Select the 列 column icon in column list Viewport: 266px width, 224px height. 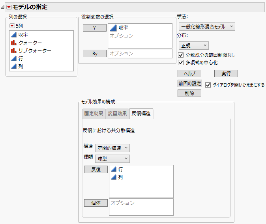[x=13, y=67]
